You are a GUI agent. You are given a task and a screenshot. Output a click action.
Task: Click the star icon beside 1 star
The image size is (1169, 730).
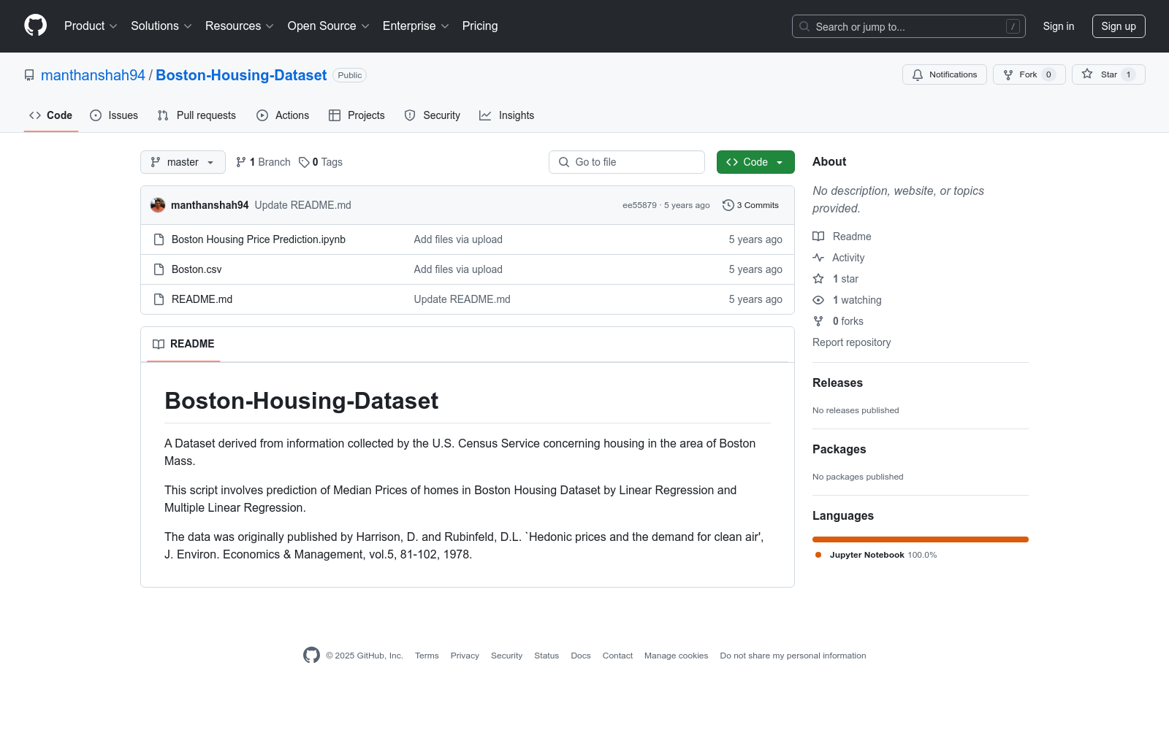(818, 279)
